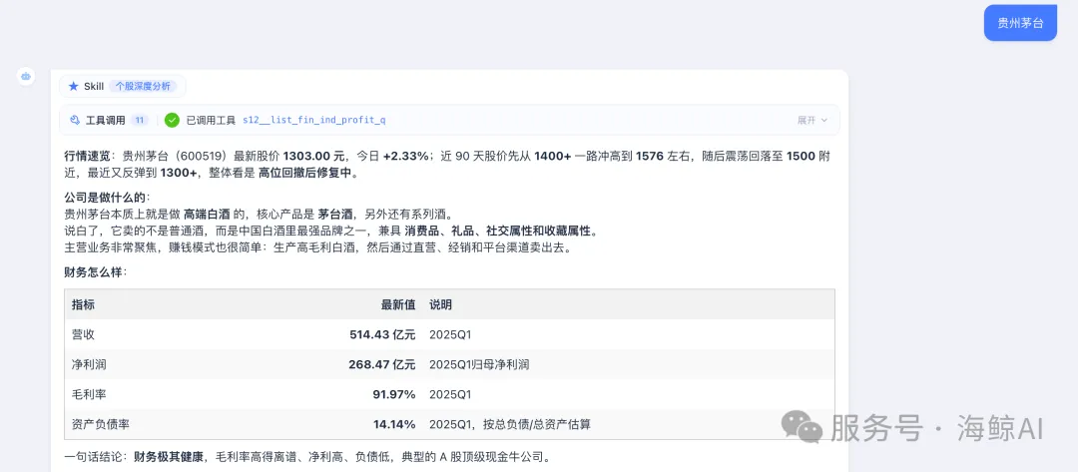Click the 2025Q1归母净利润 note cell
The height and width of the screenshot is (472, 1078).
click(479, 365)
